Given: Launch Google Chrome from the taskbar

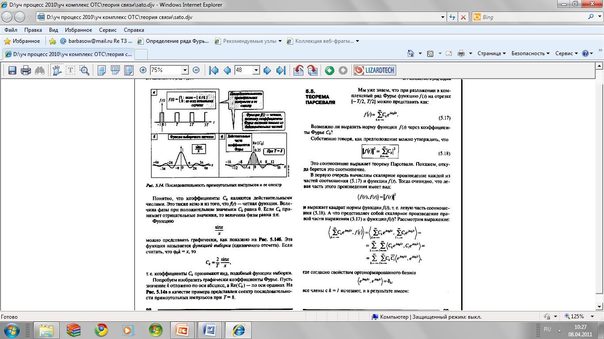Looking at the screenshot, I should click(101, 329).
